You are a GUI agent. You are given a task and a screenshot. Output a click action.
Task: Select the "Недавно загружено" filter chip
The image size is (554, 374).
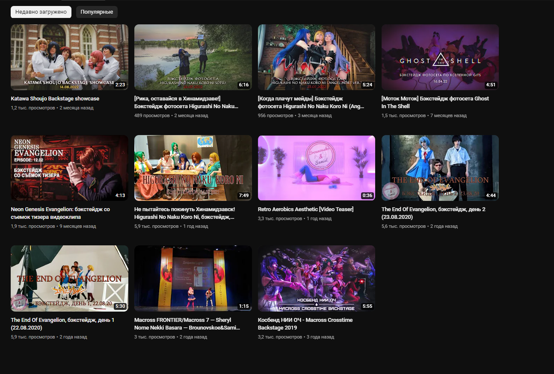[x=41, y=12]
